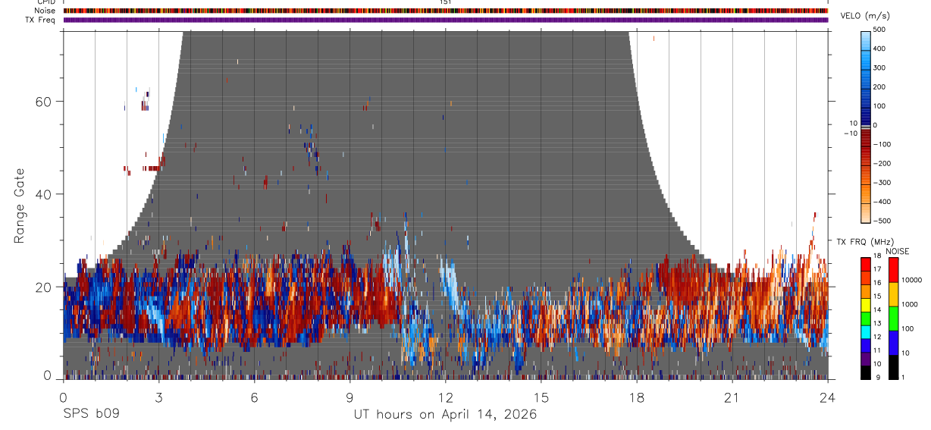Select the green block of the NOISE legend
This screenshot has height=430, width=931.
(893, 319)
